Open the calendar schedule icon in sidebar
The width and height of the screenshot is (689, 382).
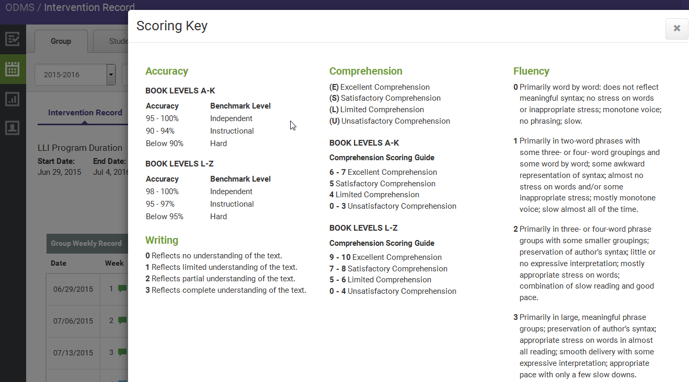click(13, 69)
